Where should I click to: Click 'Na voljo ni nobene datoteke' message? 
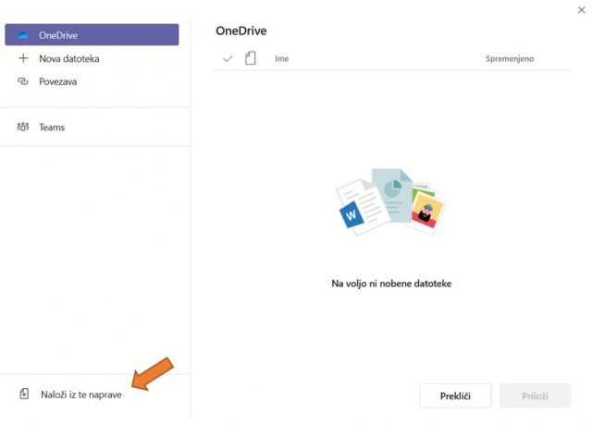pyautogui.click(x=391, y=284)
